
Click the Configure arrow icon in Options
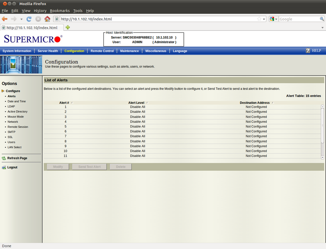click(x=3, y=91)
